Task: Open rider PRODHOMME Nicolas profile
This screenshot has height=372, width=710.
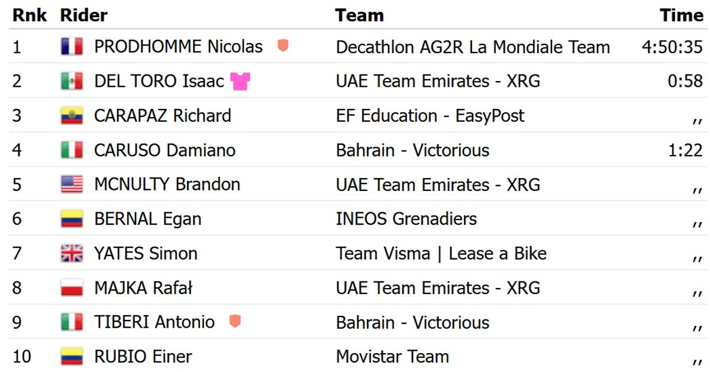Action: pos(178,47)
